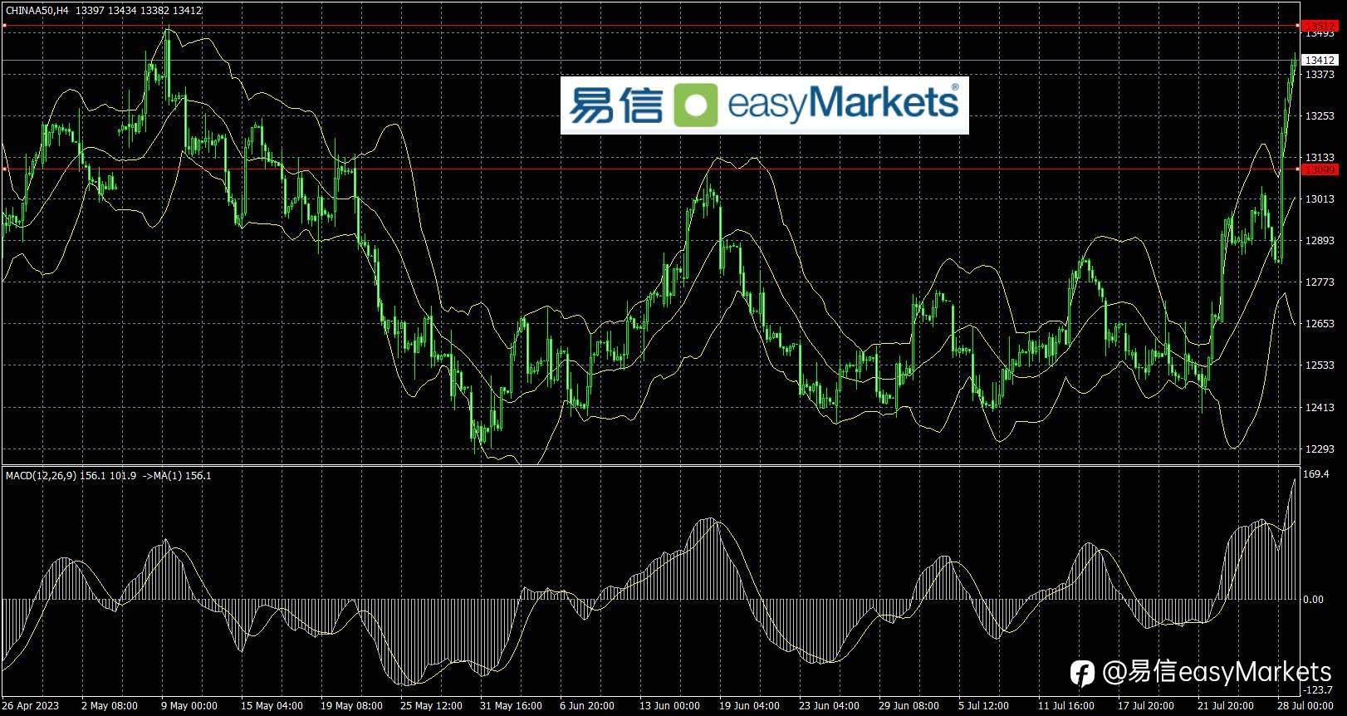Click the 19 May 08:00 time label
1347x716 pixels.
tap(351, 706)
